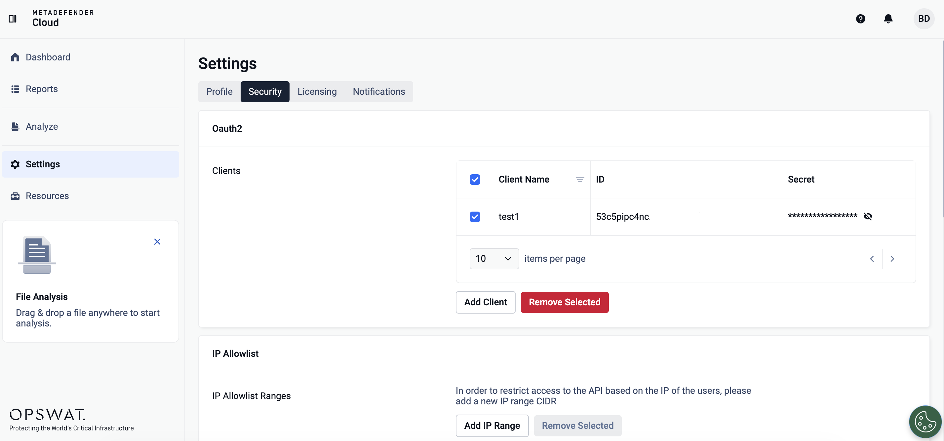The height and width of the screenshot is (441, 944).
Task: Uncheck the test1 client checkbox
Action: pyautogui.click(x=475, y=217)
